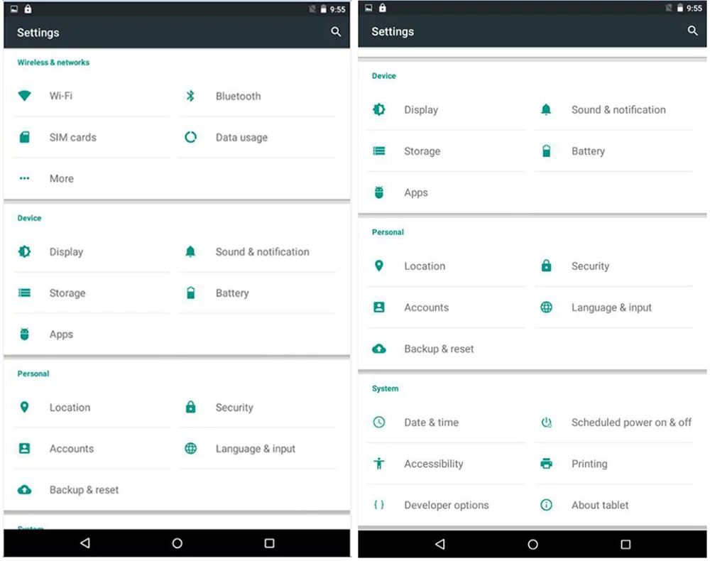Tap the Display brightness icon in left screen
The height and width of the screenshot is (561, 710).
(24, 252)
